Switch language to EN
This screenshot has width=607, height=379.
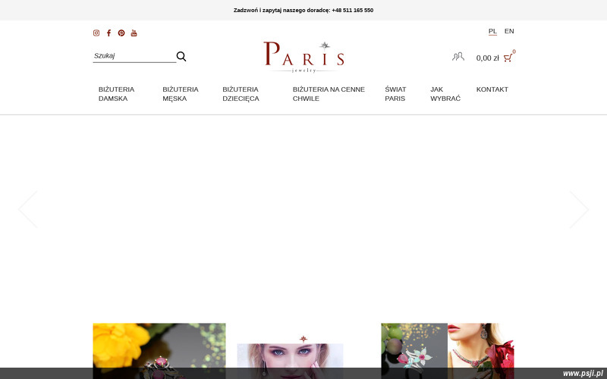coord(509,31)
